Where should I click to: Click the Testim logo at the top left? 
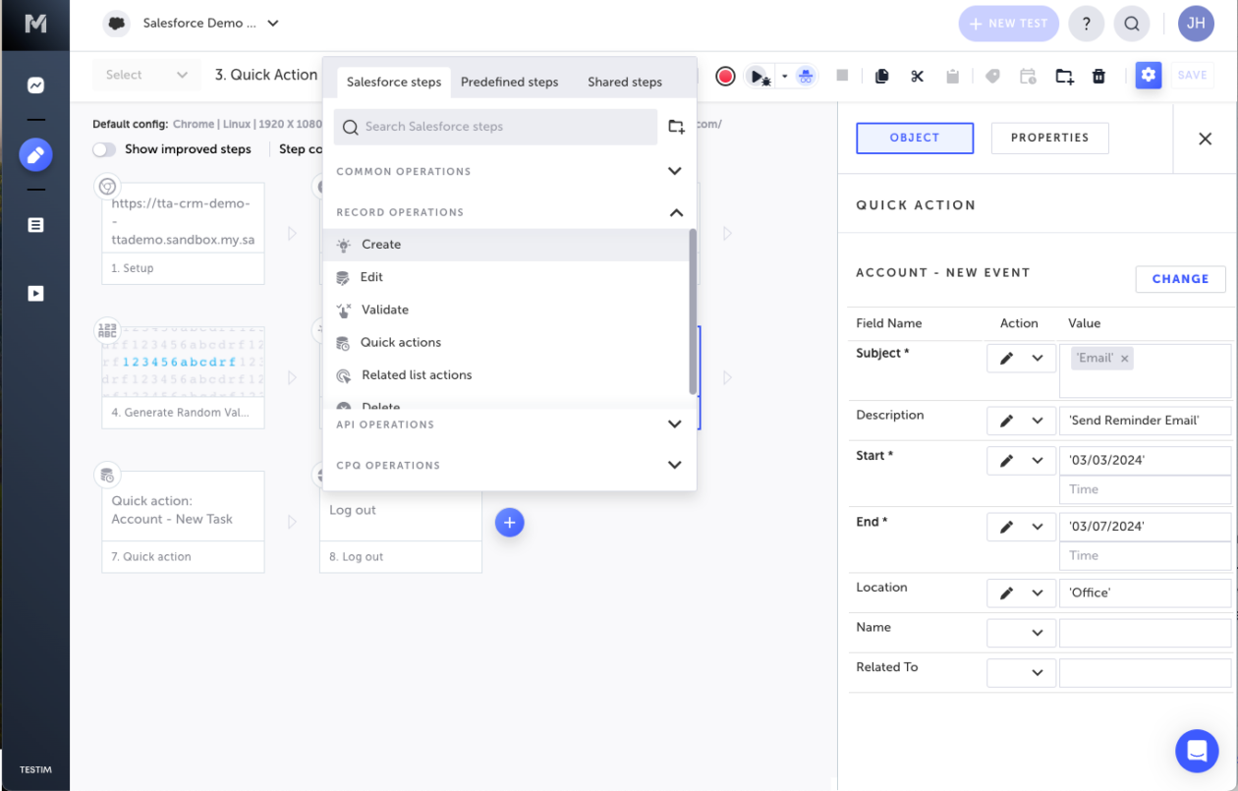coord(35,23)
